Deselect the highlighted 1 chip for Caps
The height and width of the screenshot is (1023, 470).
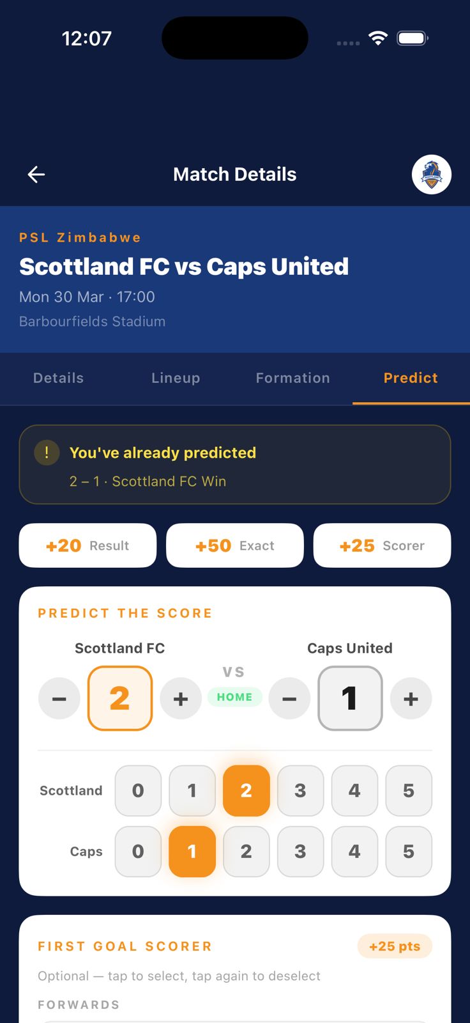tap(192, 851)
